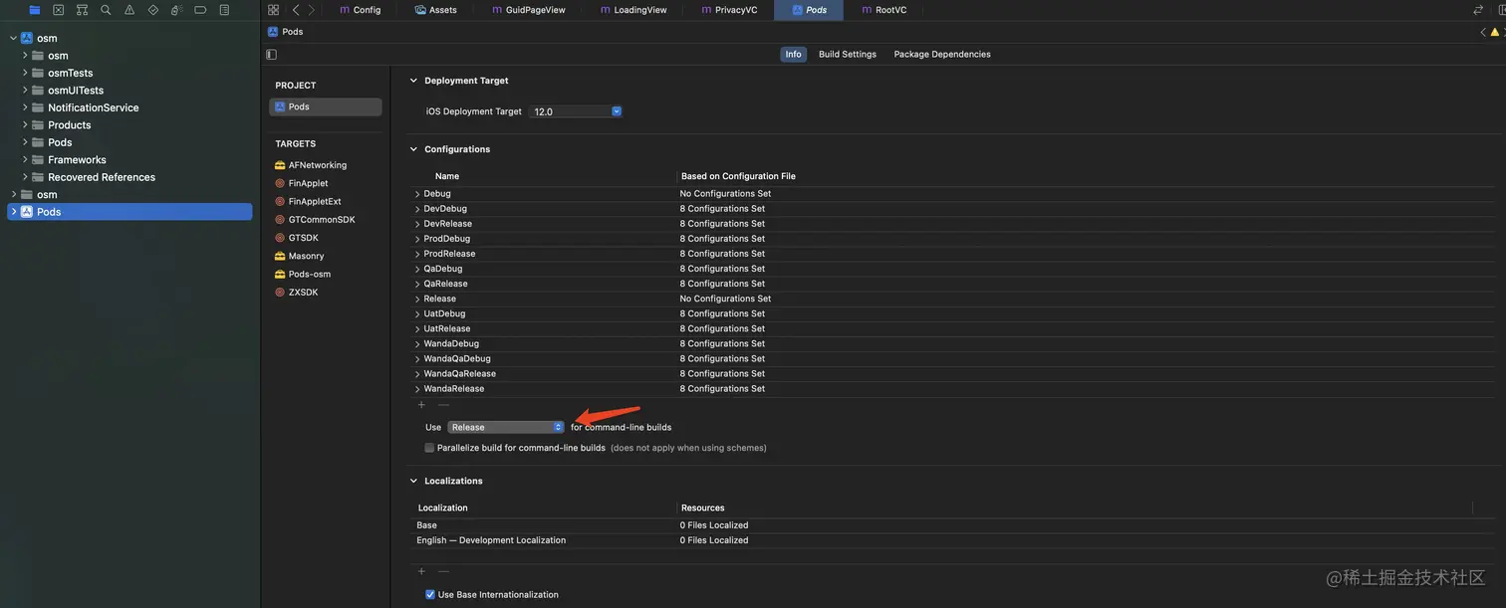Open the Source Control navigator
The width and height of the screenshot is (1506, 608).
[59, 10]
